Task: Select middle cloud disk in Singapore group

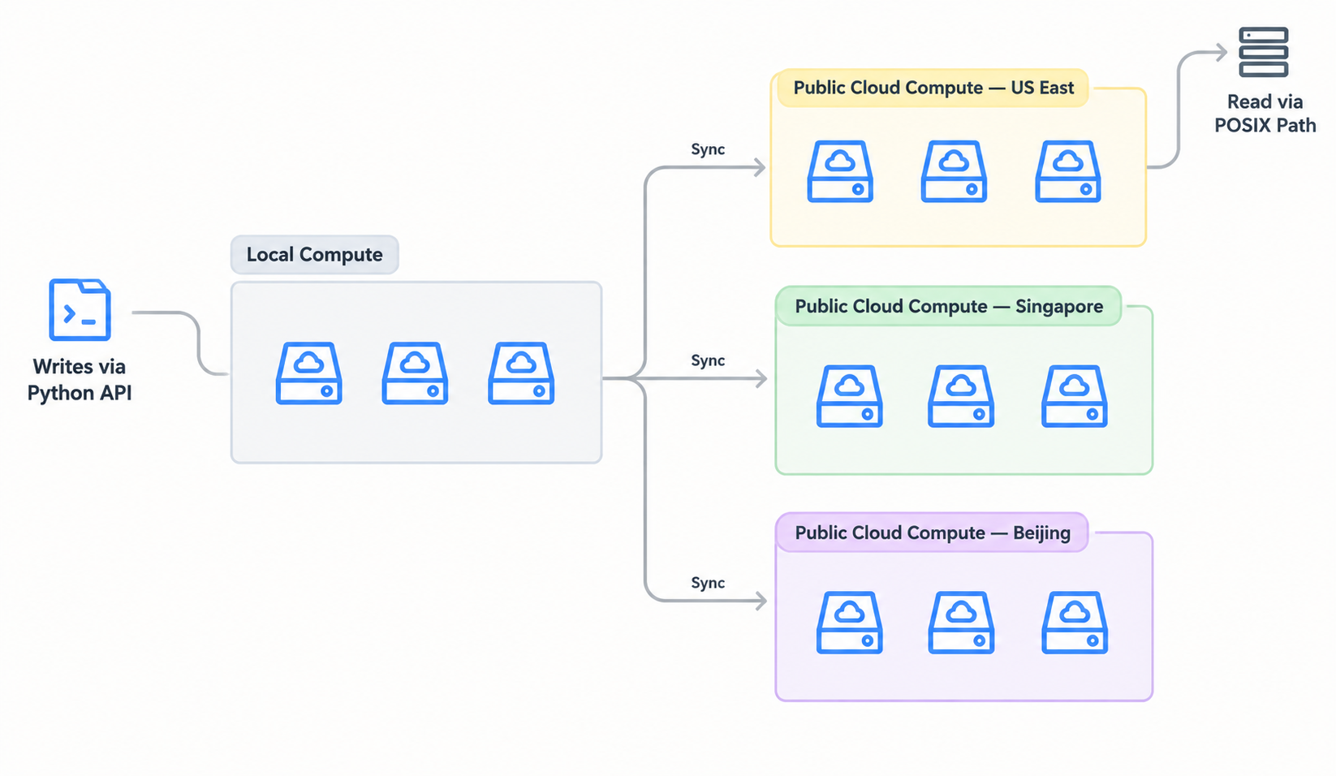Action: pyautogui.click(x=961, y=396)
